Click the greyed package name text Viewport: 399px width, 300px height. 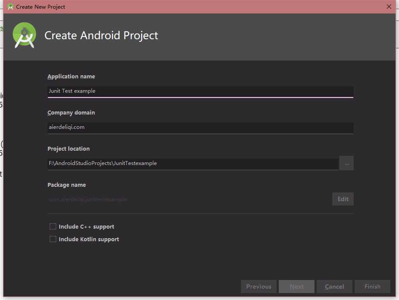(x=88, y=199)
